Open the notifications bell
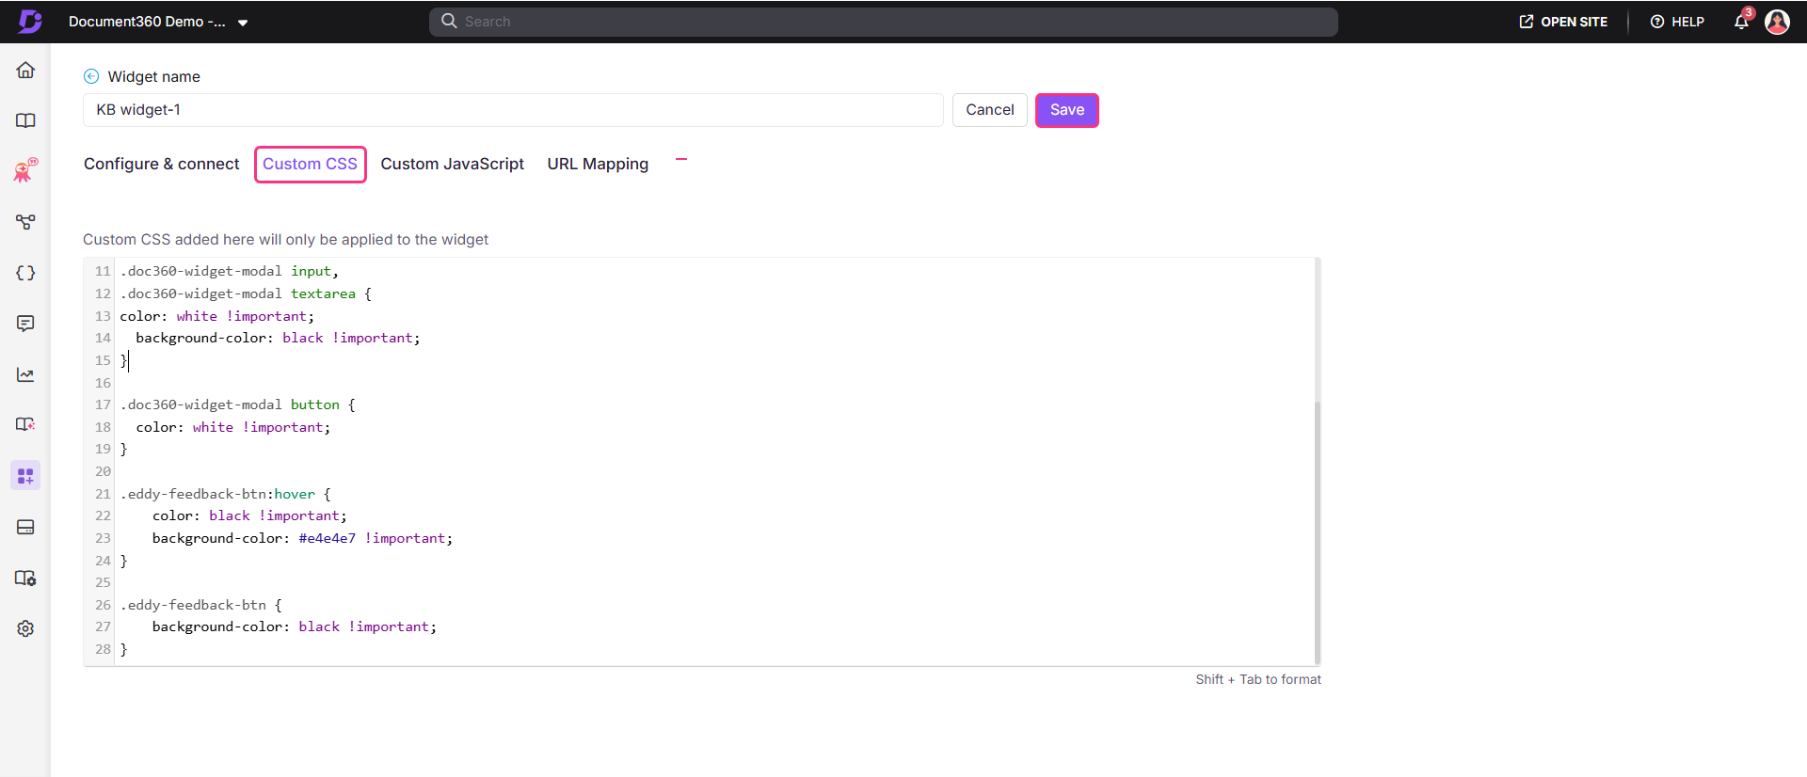This screenshot has height=777, width=1807. (1742, 21)
